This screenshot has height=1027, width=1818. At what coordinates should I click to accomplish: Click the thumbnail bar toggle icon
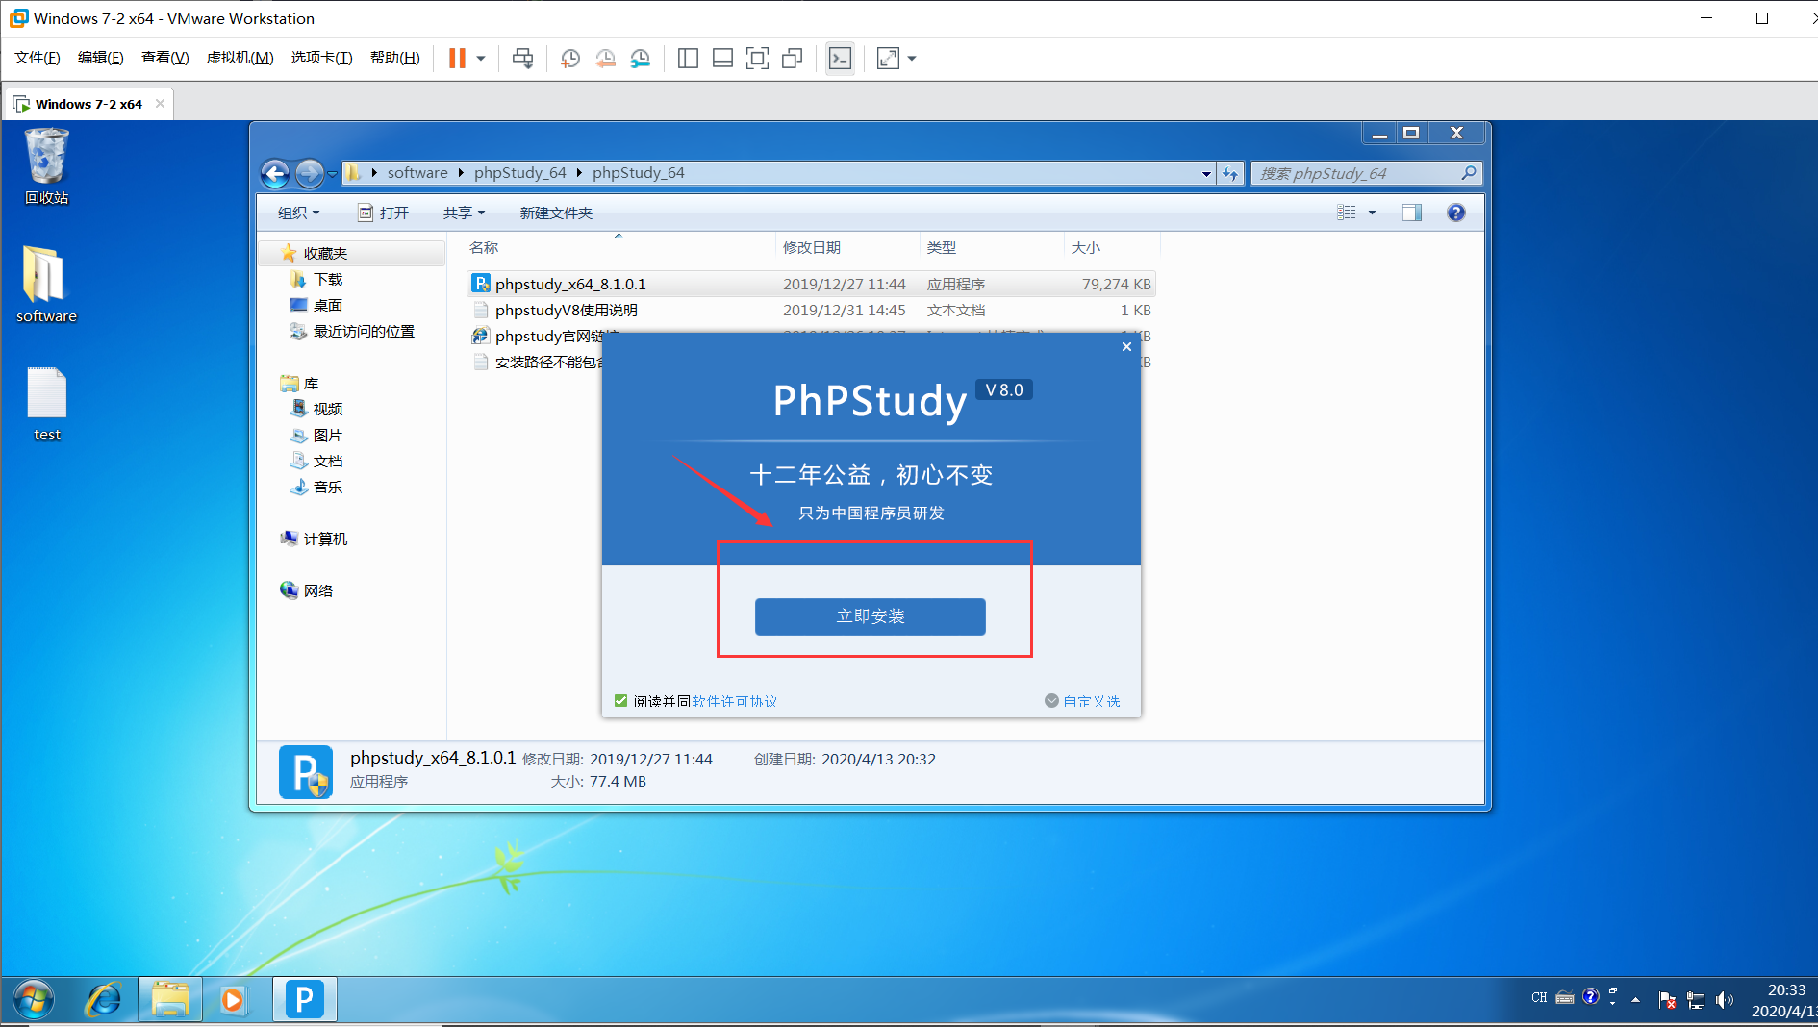[x=722, y=59]
